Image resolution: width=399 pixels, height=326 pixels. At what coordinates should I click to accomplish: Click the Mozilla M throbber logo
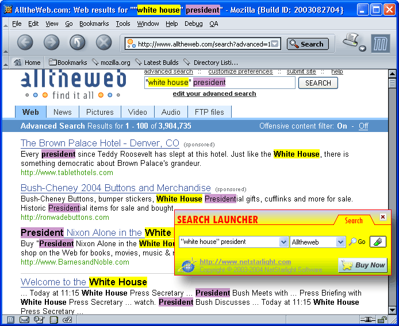(x=381, y=44)
